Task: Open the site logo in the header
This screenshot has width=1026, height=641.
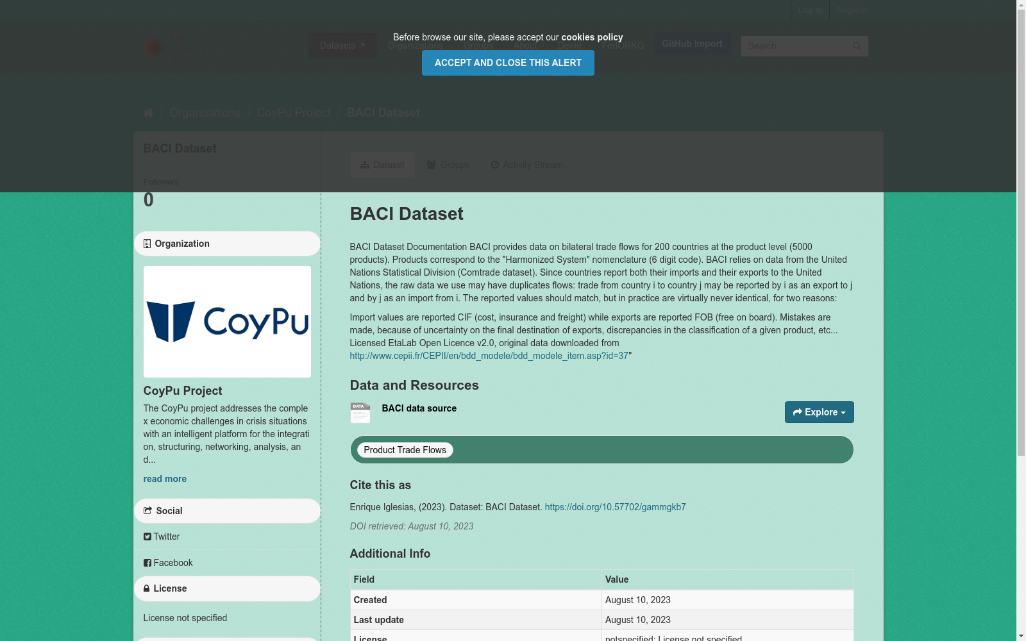Action: coord(173,48)
